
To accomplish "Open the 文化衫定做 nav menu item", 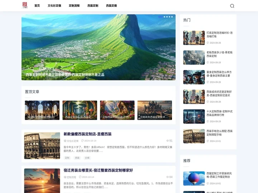I will click(54, 6).
